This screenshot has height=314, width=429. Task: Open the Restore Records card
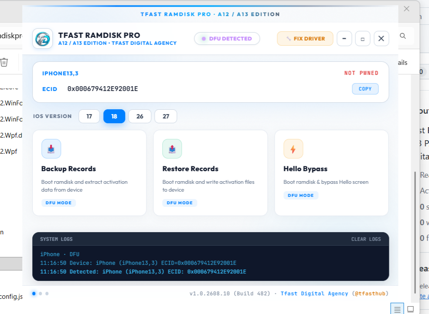click(211, 173)
